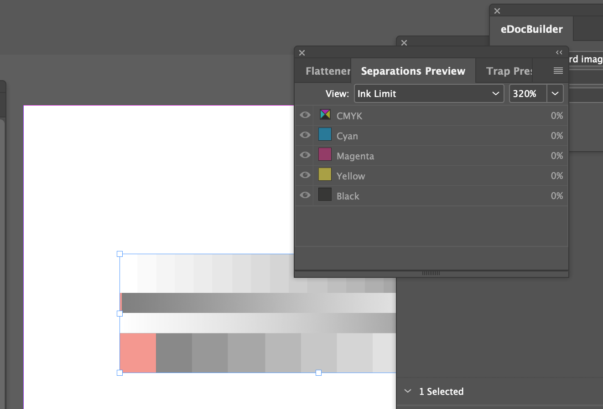Open the 320% ink limit percentage dropdown
This screenshot has width=603, height=409.
(555, 93)
